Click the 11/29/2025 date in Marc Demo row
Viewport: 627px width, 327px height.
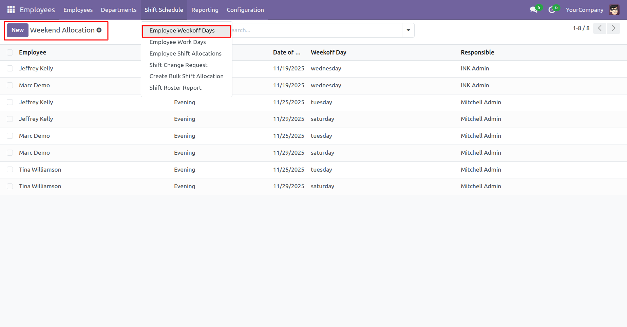point(289,153)
